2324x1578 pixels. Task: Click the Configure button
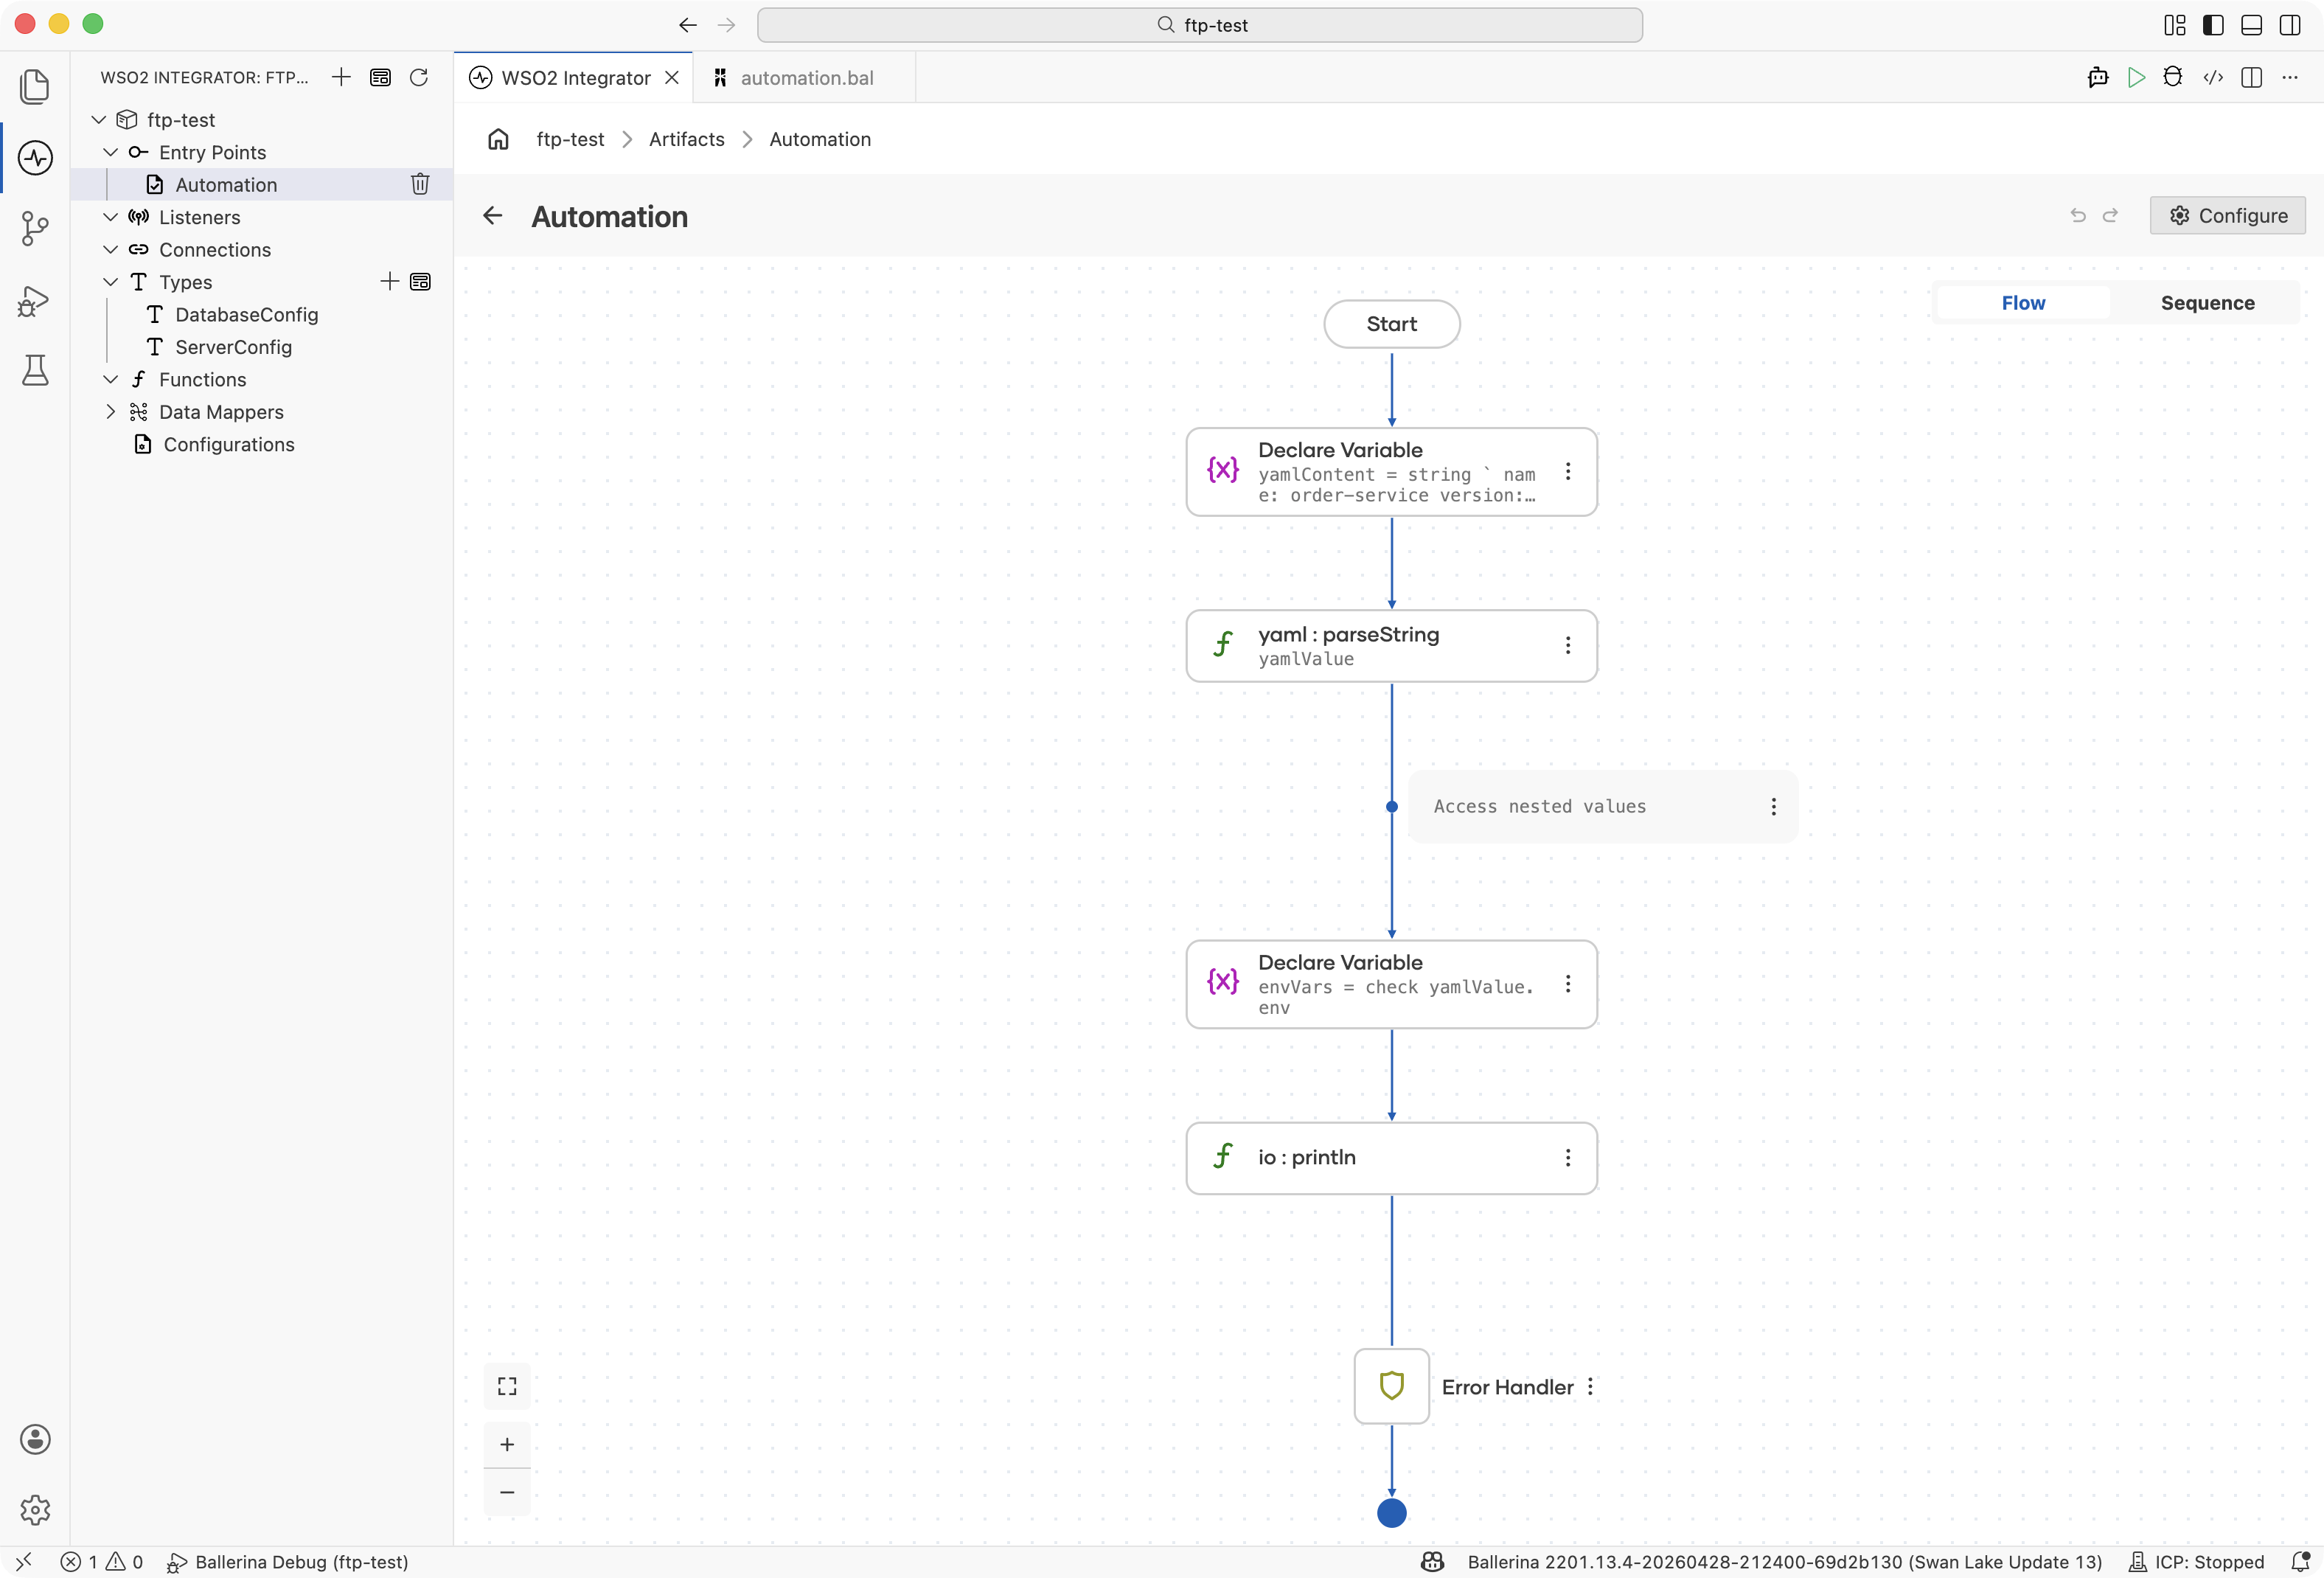click(x=2228, y=215)
